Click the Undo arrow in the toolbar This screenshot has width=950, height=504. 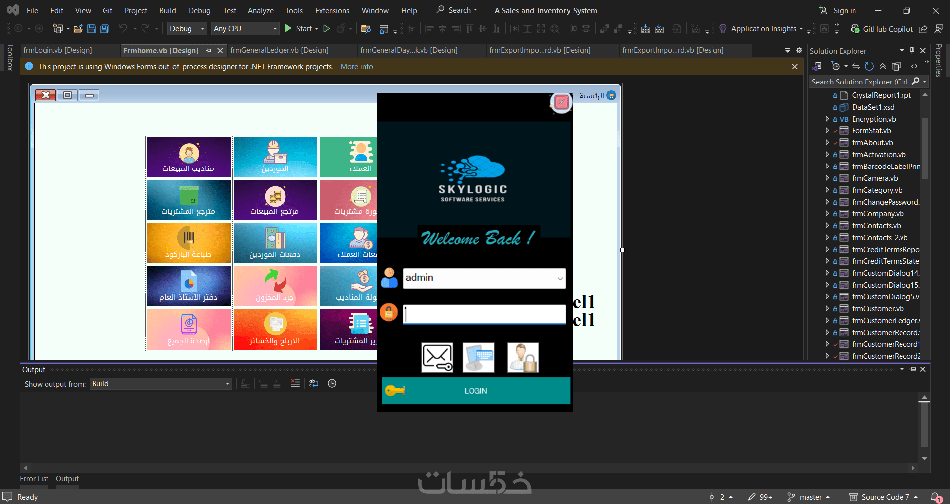pos(123,28)
